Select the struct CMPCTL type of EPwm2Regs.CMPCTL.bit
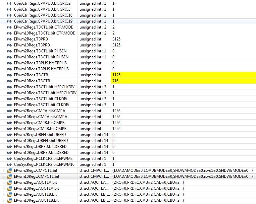The height and width of the screenshot is (204, 256). coord(94,170)
